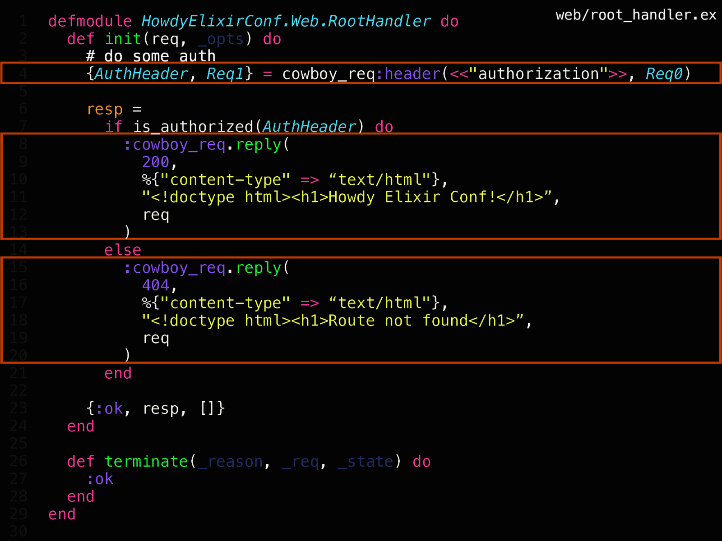The width and height of the screenshot is (722, 541).
Task: Select the orange resp variable on line 6
Action: coord(105,110)
